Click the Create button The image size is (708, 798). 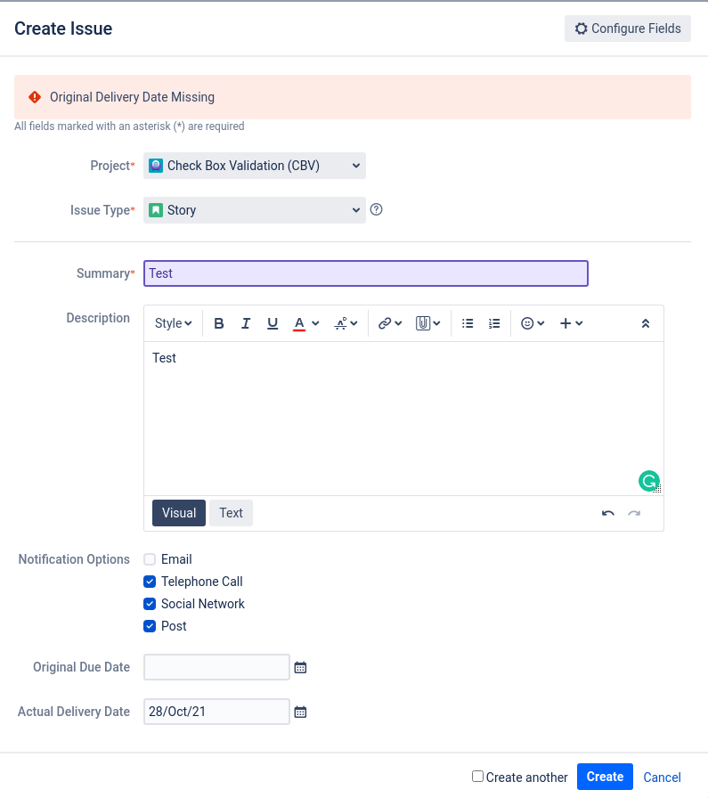click(605, 777)
